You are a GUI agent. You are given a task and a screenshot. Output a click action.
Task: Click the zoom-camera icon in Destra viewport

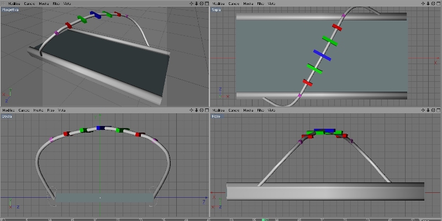197,110
